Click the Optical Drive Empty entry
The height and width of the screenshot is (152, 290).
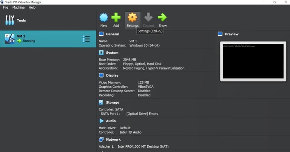[142, 114]
